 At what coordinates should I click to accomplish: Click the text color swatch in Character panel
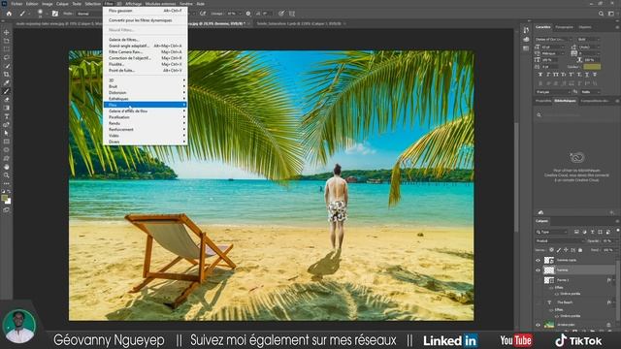[592, 67]
